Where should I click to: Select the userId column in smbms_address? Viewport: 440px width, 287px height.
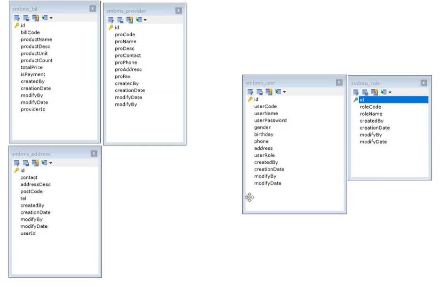(x=28, y=233)
